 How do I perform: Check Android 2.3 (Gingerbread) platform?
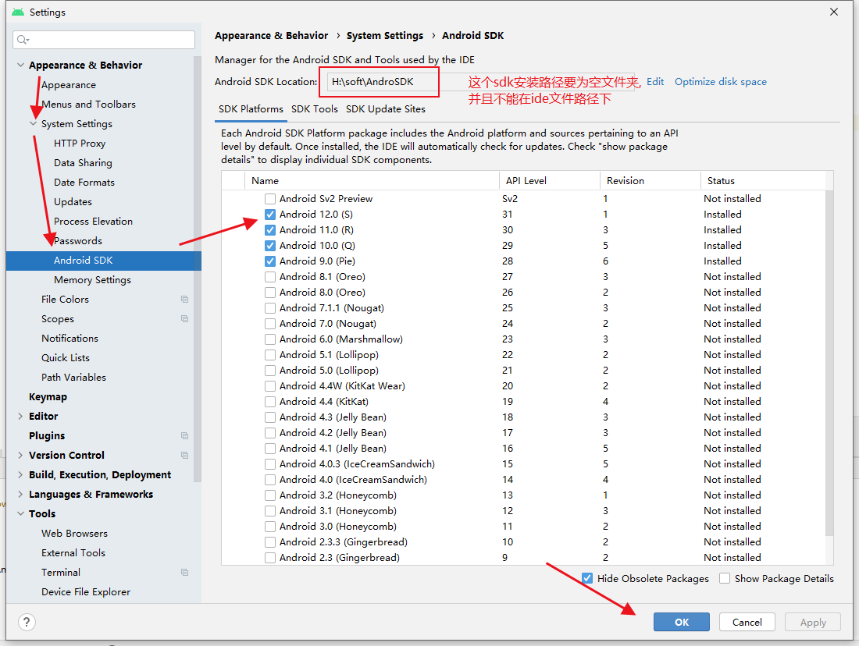pos(270,558)
